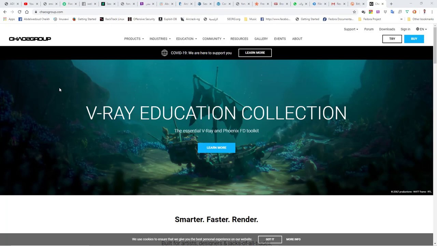This screenshot has height=246, width=437.
Task: Open the Downloads link
Action: tap(387, 29)
